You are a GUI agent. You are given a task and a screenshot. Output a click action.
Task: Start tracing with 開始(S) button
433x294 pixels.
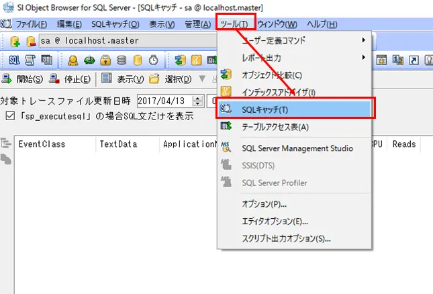click(22, 79)
